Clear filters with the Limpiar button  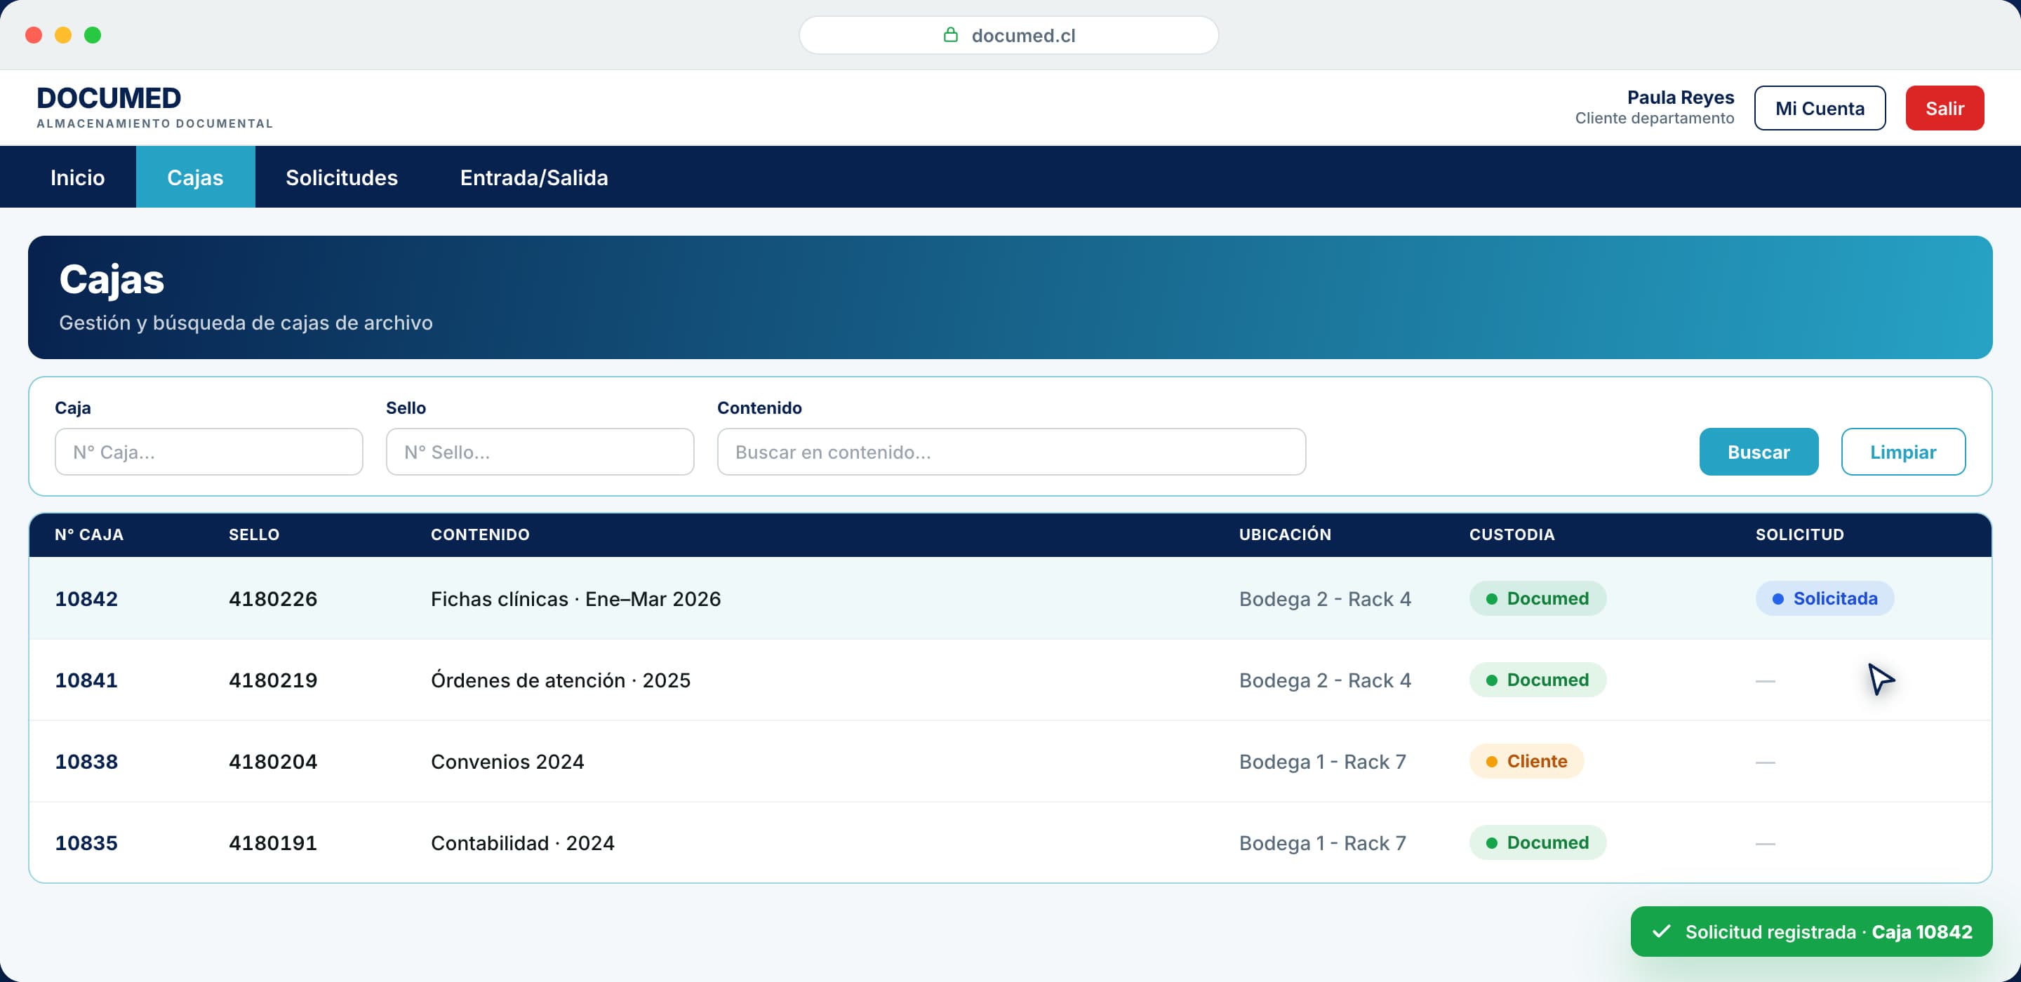pos(1902,452)
